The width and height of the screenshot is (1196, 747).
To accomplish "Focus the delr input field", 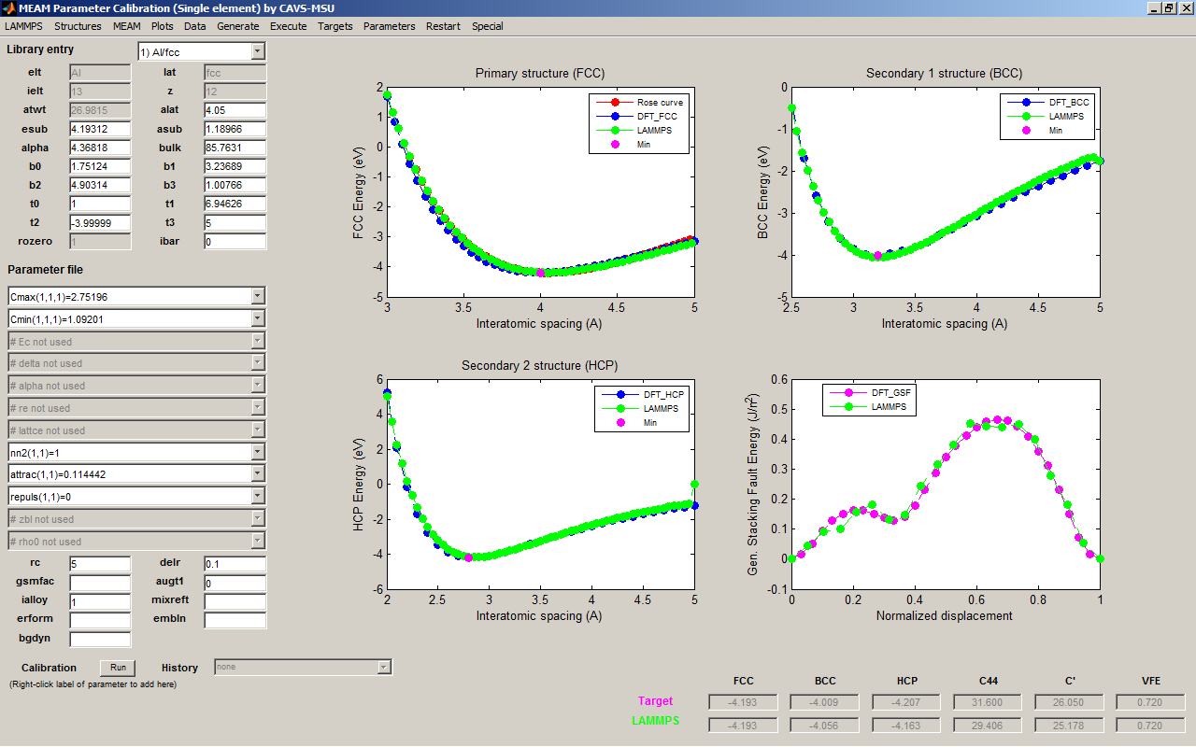I will [x=235, y=564].
